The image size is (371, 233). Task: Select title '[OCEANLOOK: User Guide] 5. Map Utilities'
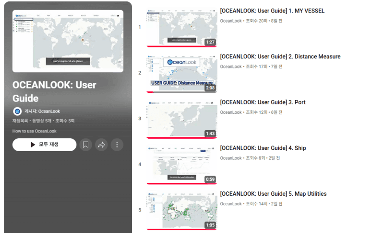coord(273,194)
